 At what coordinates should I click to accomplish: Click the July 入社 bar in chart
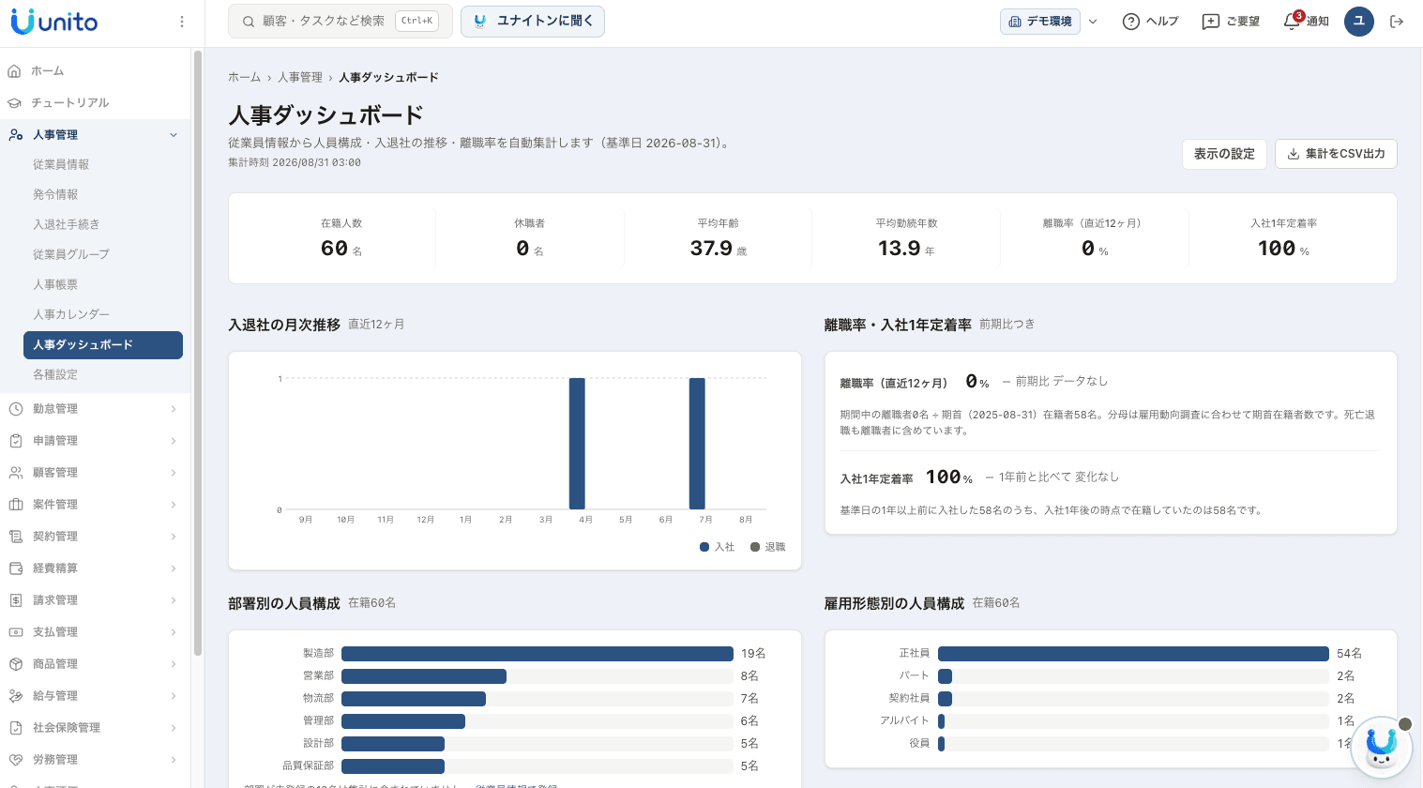tap(697, 444)
